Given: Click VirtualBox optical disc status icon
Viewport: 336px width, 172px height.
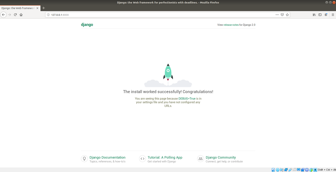Looking at the screenshot, I should click(x=277, y=170).
